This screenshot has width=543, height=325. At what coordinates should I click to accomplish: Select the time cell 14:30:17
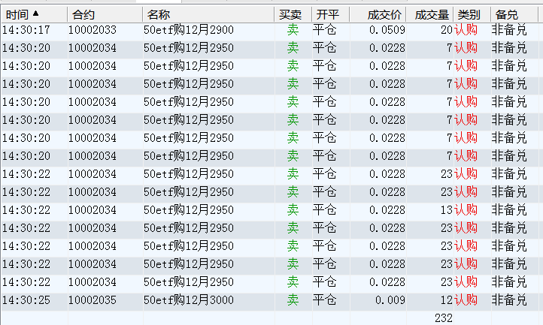pos(26,30)
